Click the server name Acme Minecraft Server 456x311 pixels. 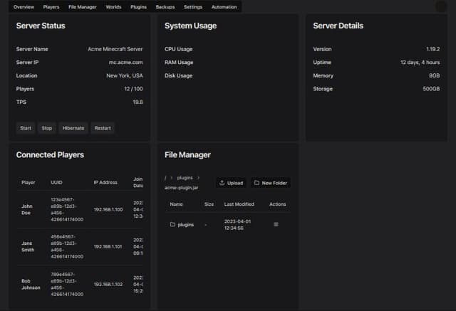pos(115,49)
